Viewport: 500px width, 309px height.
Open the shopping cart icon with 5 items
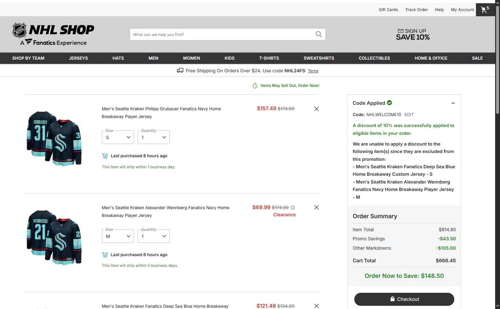(x=485, y=10)
